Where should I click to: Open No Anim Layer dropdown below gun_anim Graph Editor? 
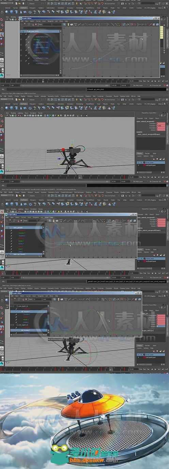pyautogui.click(x=139, y=85)
